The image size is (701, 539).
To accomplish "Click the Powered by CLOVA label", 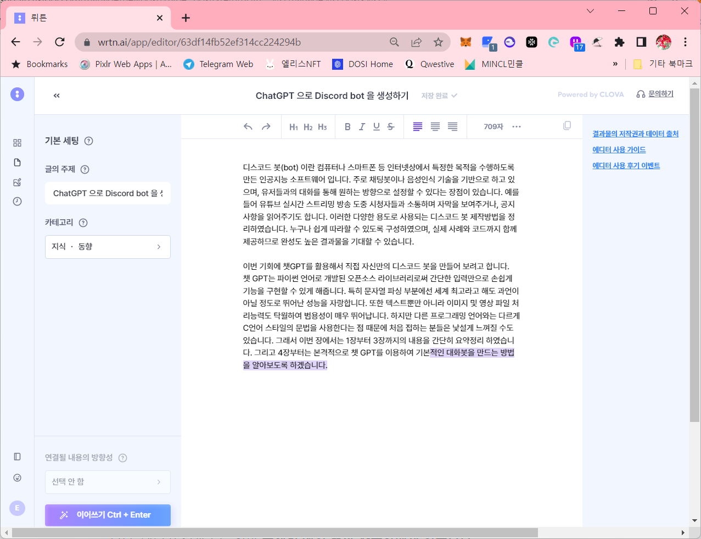I will click(x=591, y=95).
